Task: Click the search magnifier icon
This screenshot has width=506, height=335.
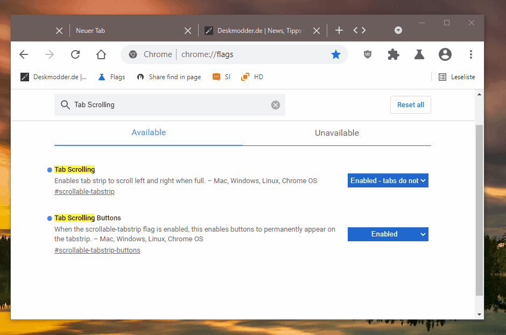Action: coord(65,104)
